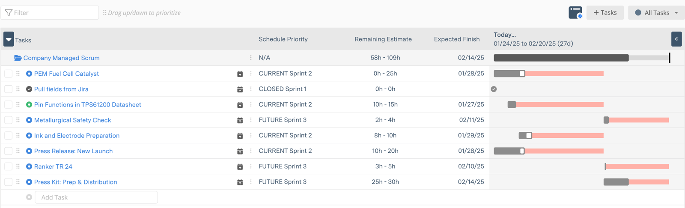Open the card view icon beside Tasks button

click(x=575, y=13)
